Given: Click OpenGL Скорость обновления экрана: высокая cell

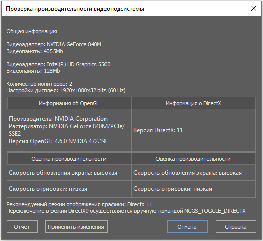Looking at the screenshot, I should pyautogui.click(x=69, y=173).
